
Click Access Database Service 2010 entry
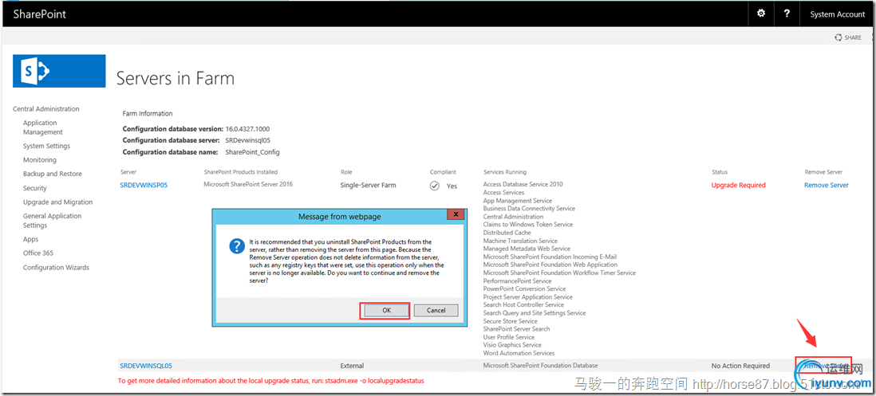pos(523,184)
